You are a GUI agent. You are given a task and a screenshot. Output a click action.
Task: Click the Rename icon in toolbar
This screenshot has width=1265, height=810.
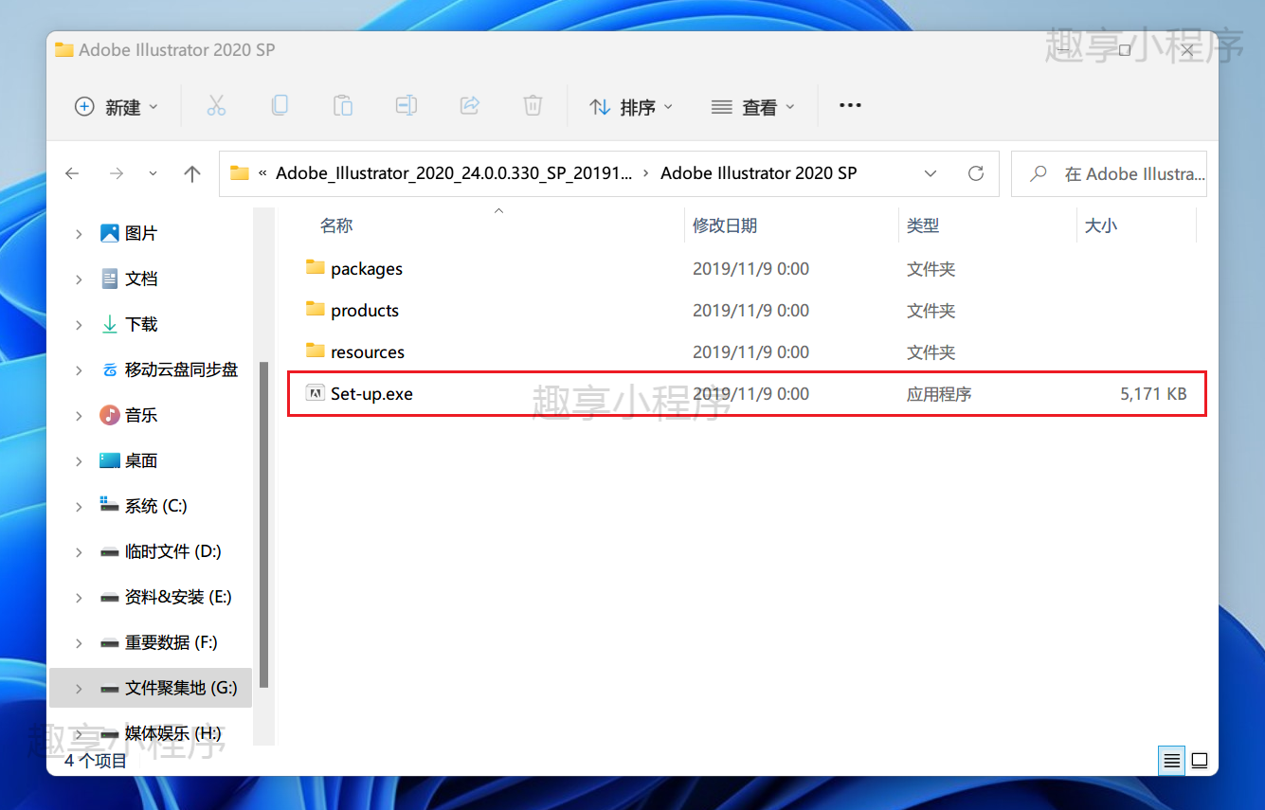407,106
